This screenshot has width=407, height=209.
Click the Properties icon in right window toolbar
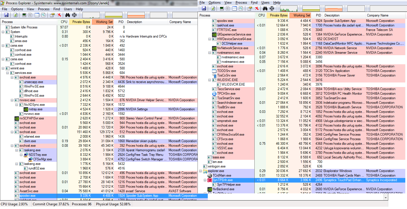[250, 9]
